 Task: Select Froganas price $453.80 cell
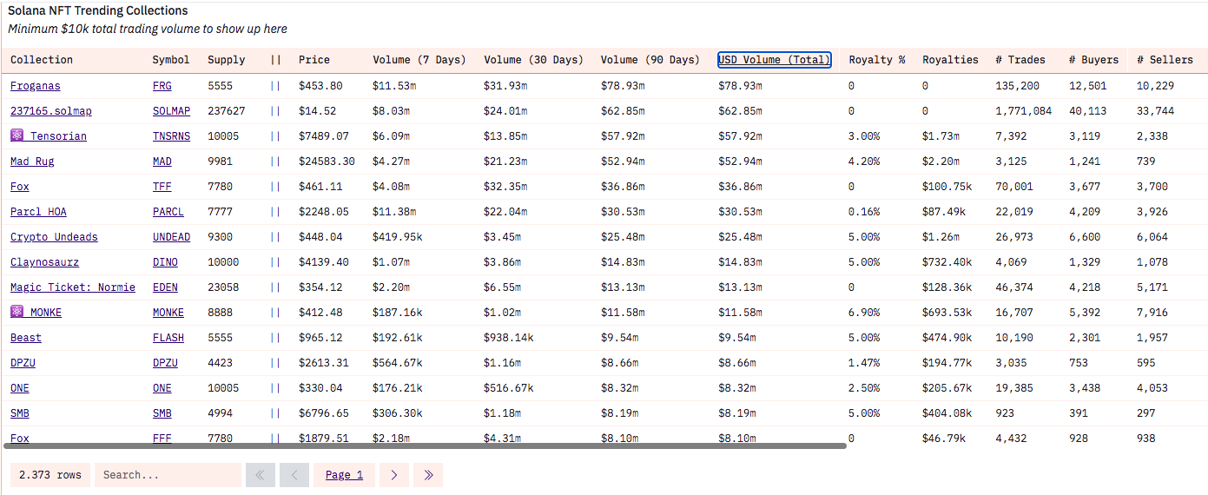320,86
